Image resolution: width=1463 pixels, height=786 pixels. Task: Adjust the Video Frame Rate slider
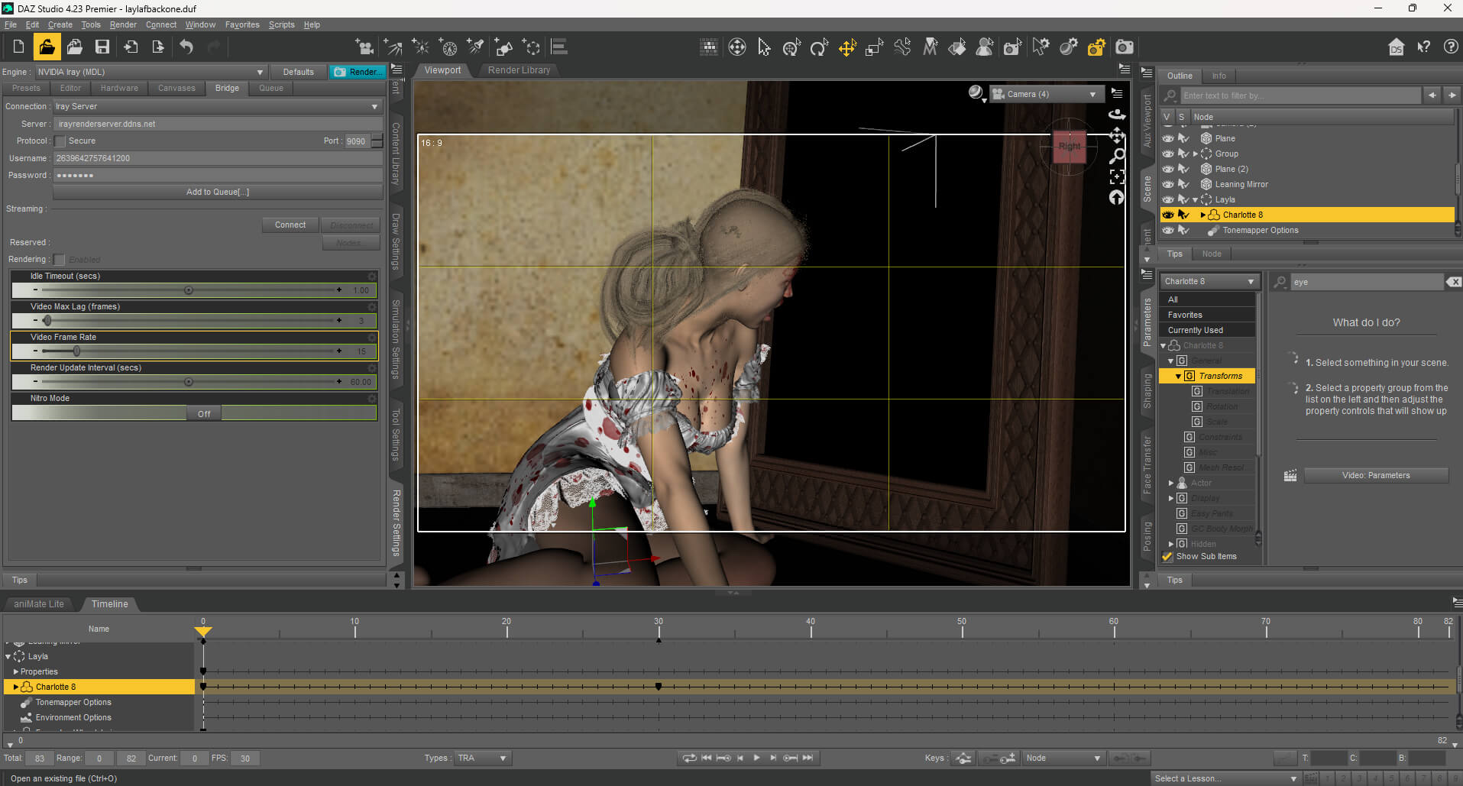click(76, 351)
